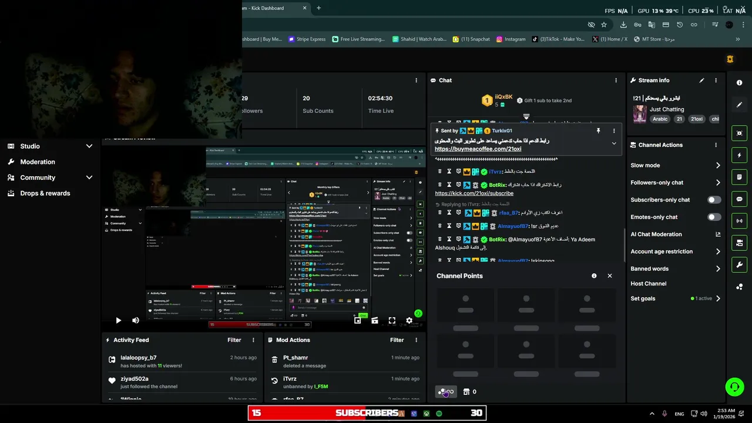Screen dimensions: 752x423
Task: Open browser downloads
Action: [x=623, y=25]
